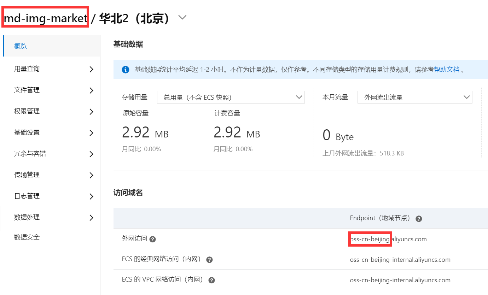Click 上月外网流出流量 518.3 KB text
488x295 pixels.
point(363,153)
